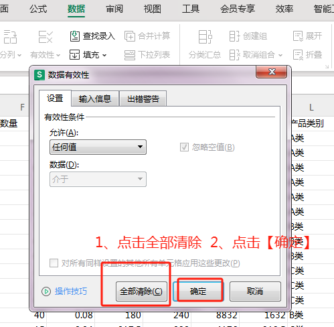The width and height of the screenshot is (334, 327).
Task: Click the 查找录入 icon in ribbon
Action: [75, 36]
